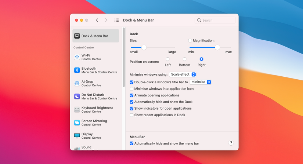Select the Keyboard Brightness icon
This screenshot has width=303, height=164.
point(77,110)
